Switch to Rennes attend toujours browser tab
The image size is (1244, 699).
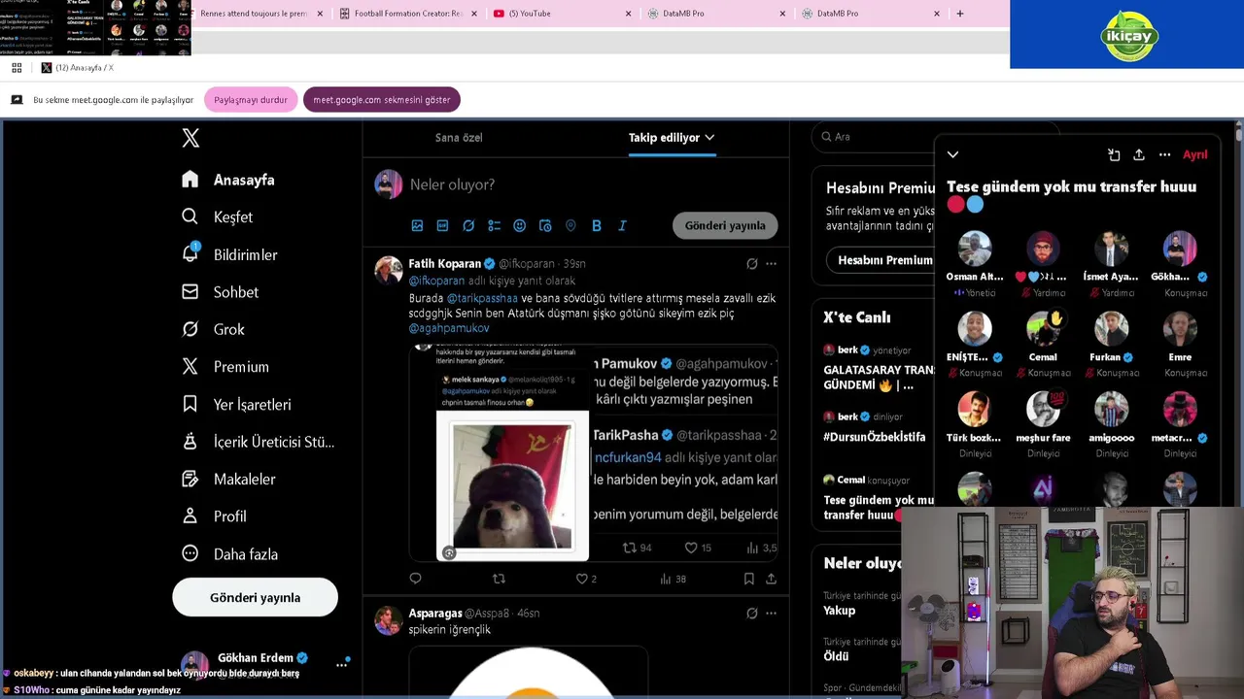pos(255,14)
